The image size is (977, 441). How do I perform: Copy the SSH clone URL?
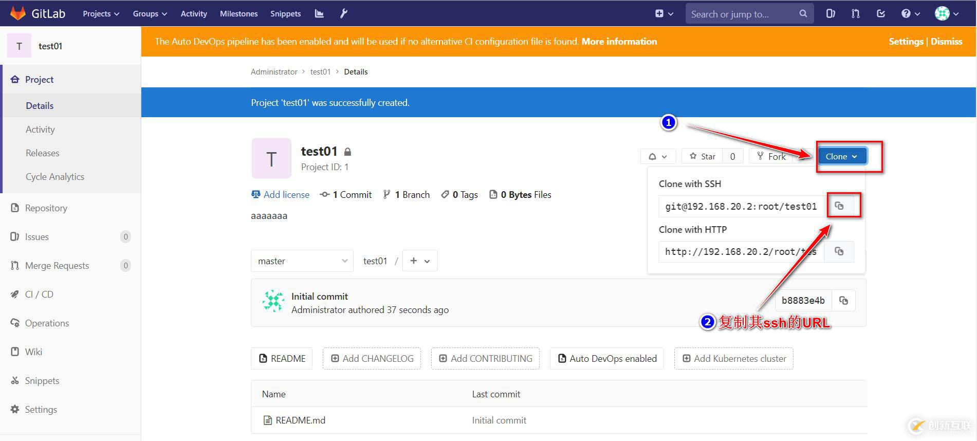[x=839, y=206]
